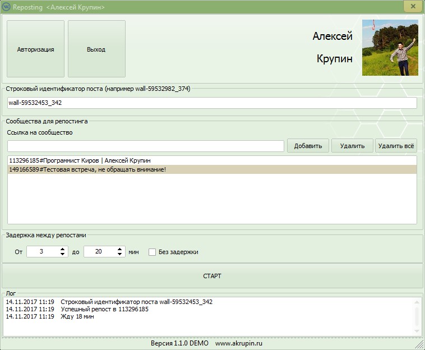The image size is (425, 350).
Task: Close the Reposting window
Action: [413, 6]
